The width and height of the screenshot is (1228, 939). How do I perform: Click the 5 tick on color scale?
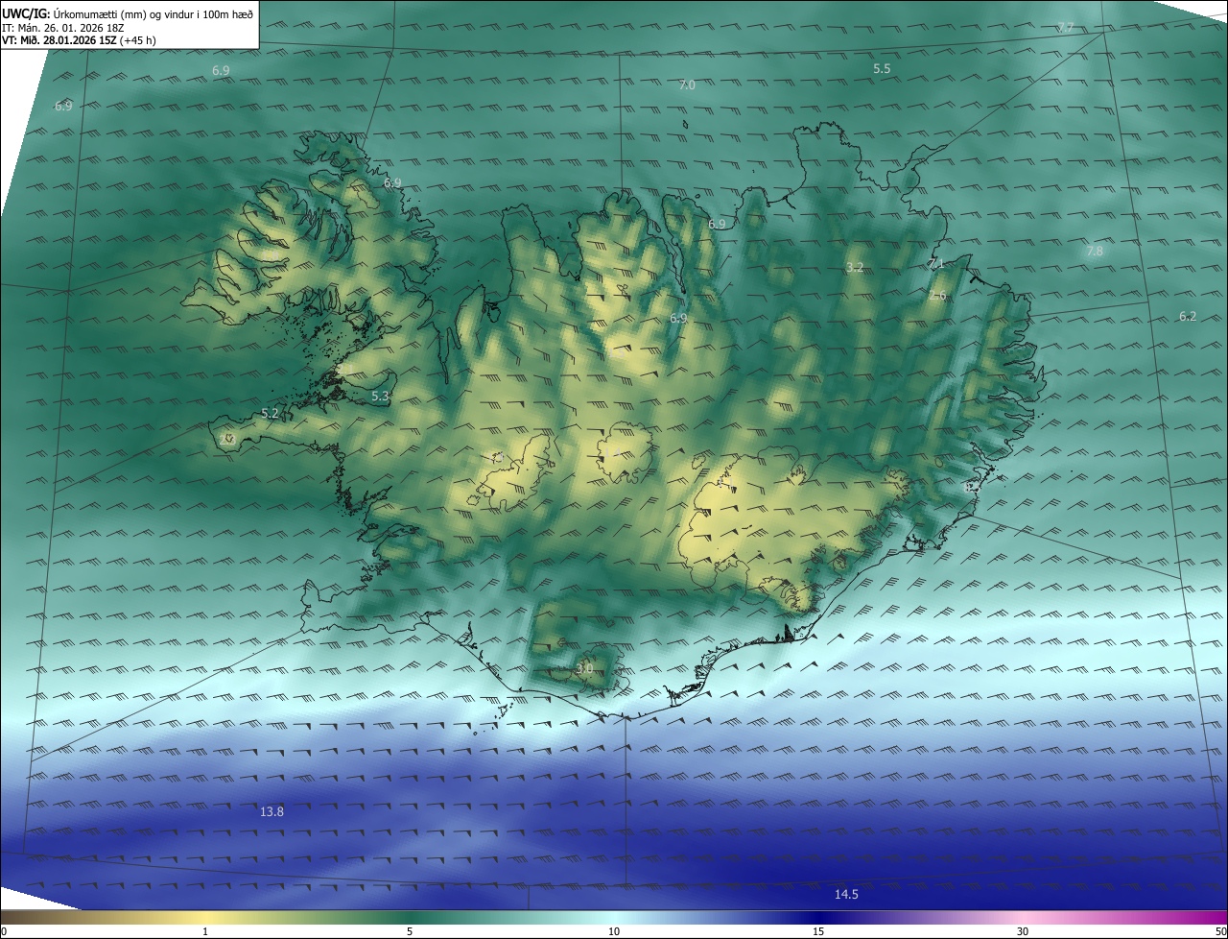pyautogui.click(x=410, y=931)
